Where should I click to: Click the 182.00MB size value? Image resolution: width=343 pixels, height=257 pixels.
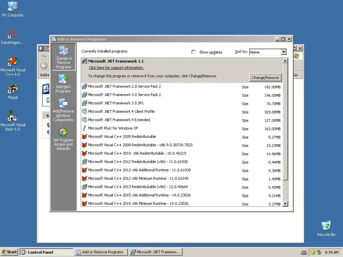pyautogui.click(x=272, y=87)
